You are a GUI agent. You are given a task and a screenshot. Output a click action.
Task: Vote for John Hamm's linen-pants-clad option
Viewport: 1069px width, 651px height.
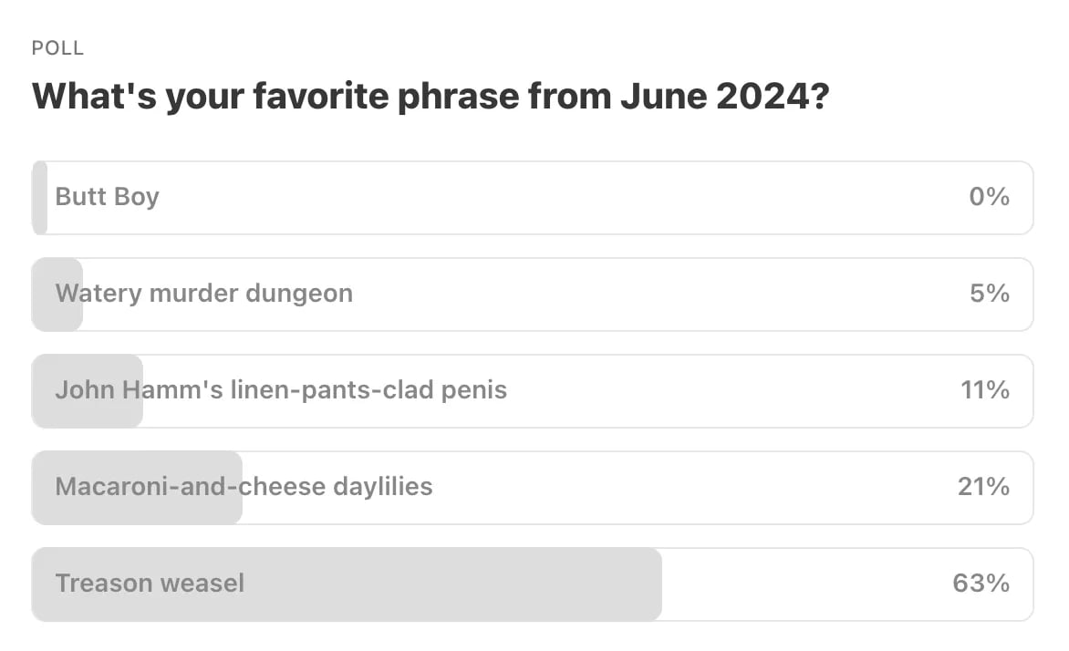click(x=533, y=391)
